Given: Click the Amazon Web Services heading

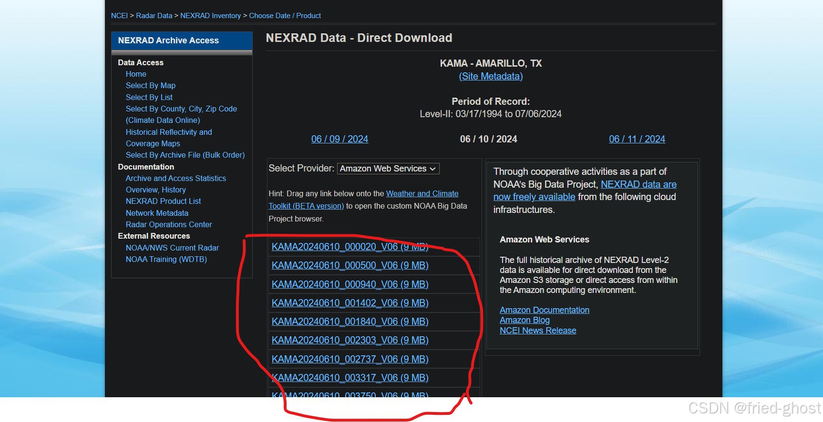Looking at the screenshot, I should tap(545, 240).
